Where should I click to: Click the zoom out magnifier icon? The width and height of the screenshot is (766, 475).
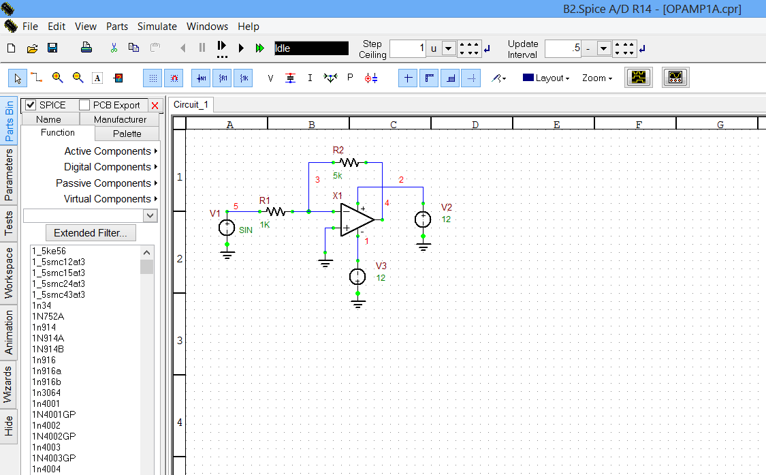pyautogui.click(x=78, y=78)
